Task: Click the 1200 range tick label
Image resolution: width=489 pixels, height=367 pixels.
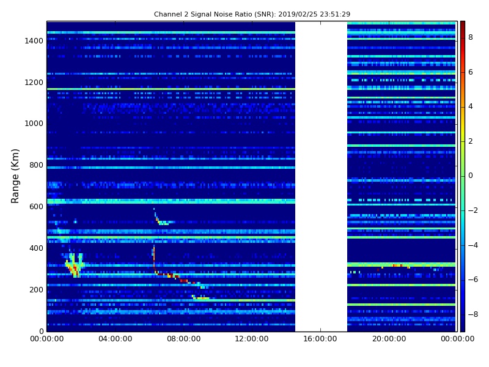Action: pos(34,83)
